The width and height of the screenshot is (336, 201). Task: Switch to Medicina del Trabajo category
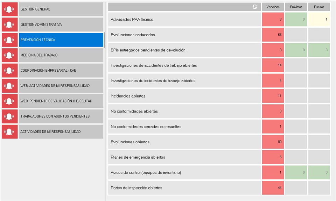coord(61,55)
